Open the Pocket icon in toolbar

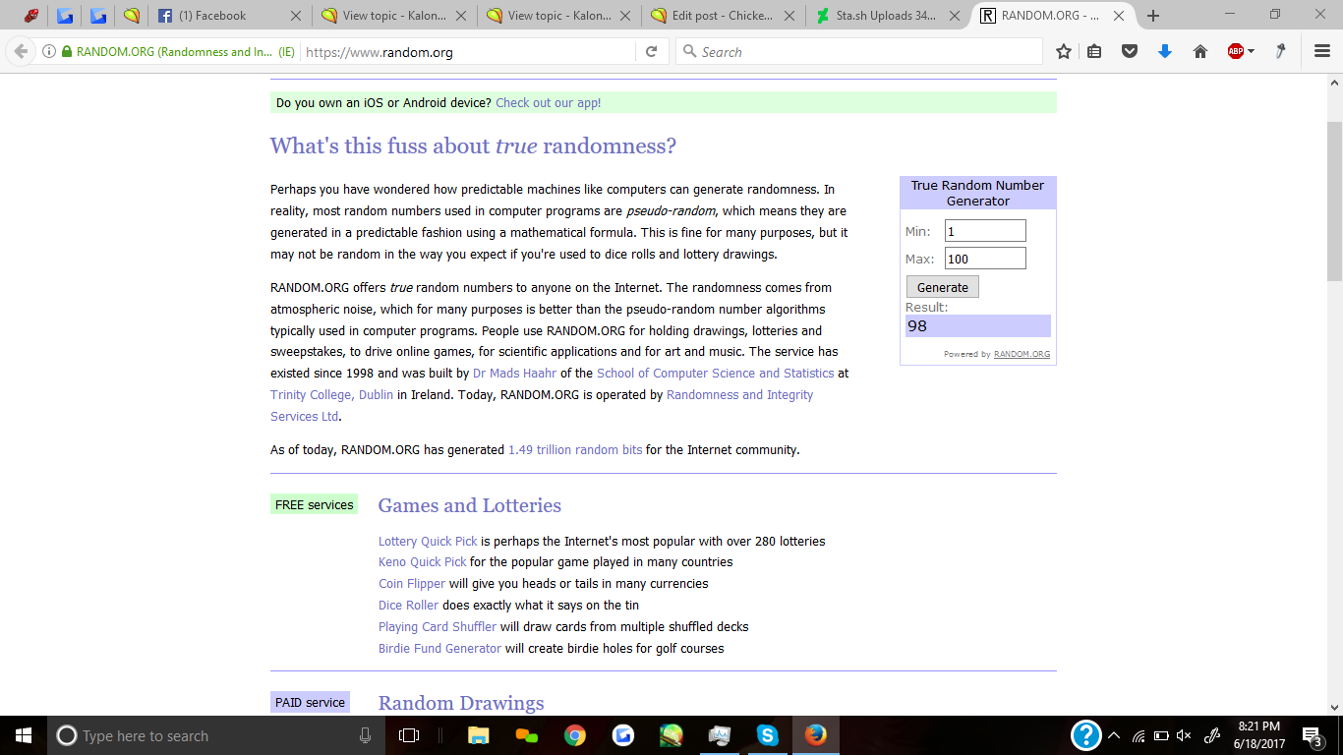coord(1130,52)
